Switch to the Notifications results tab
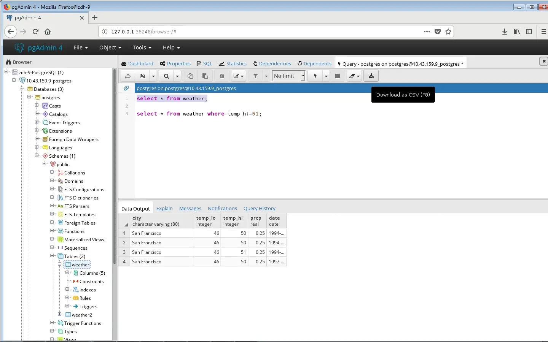Viewport: 548px width, 342px height. click(x=222, y=208)
